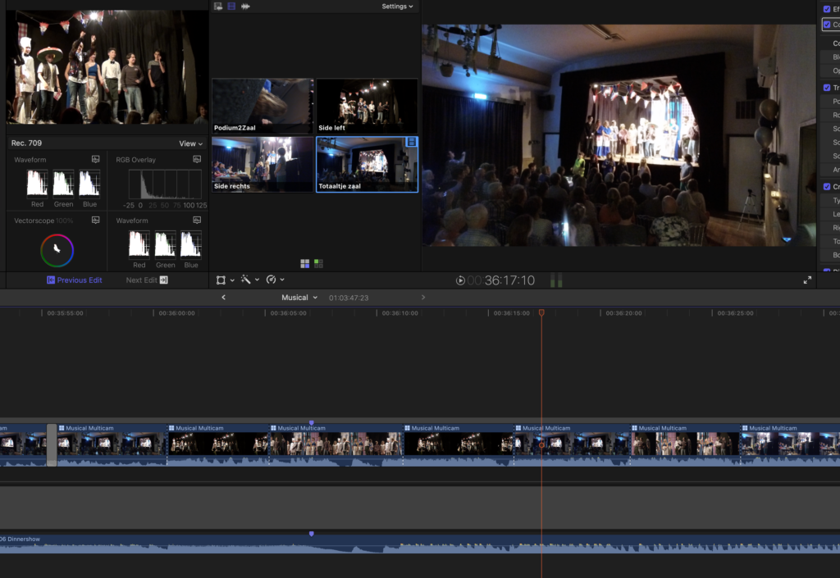Viewport: 840px width, 578px height.
Task: Open the Musical project name dropdown
Action: tap(299, 298)
